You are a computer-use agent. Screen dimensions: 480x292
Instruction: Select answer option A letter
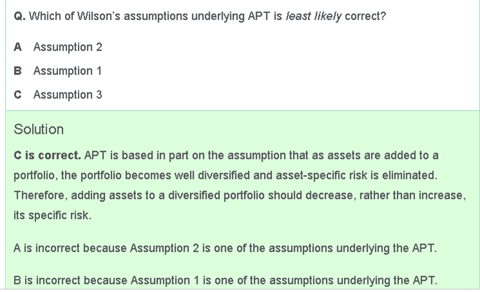(x=17, y=47)
